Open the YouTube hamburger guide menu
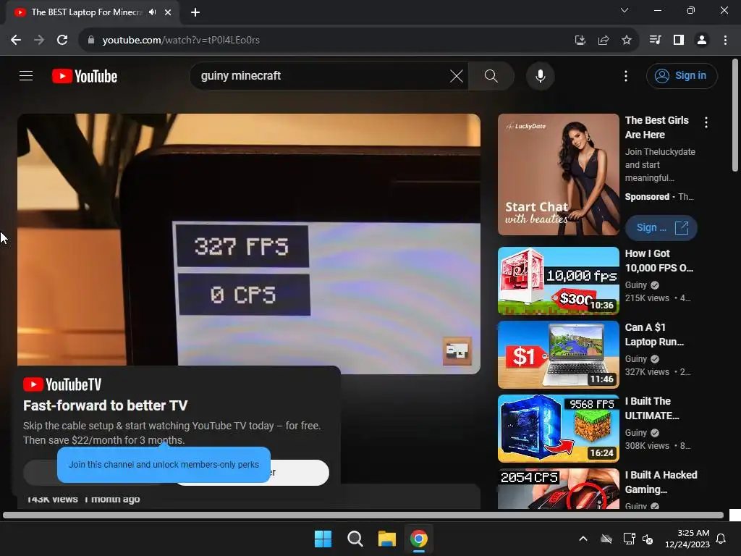741x556 pixels. 26,75
